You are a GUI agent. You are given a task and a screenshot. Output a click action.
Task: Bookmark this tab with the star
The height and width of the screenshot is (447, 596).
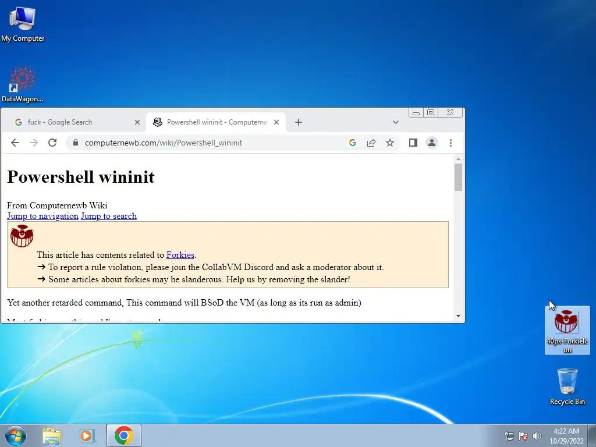389,143
